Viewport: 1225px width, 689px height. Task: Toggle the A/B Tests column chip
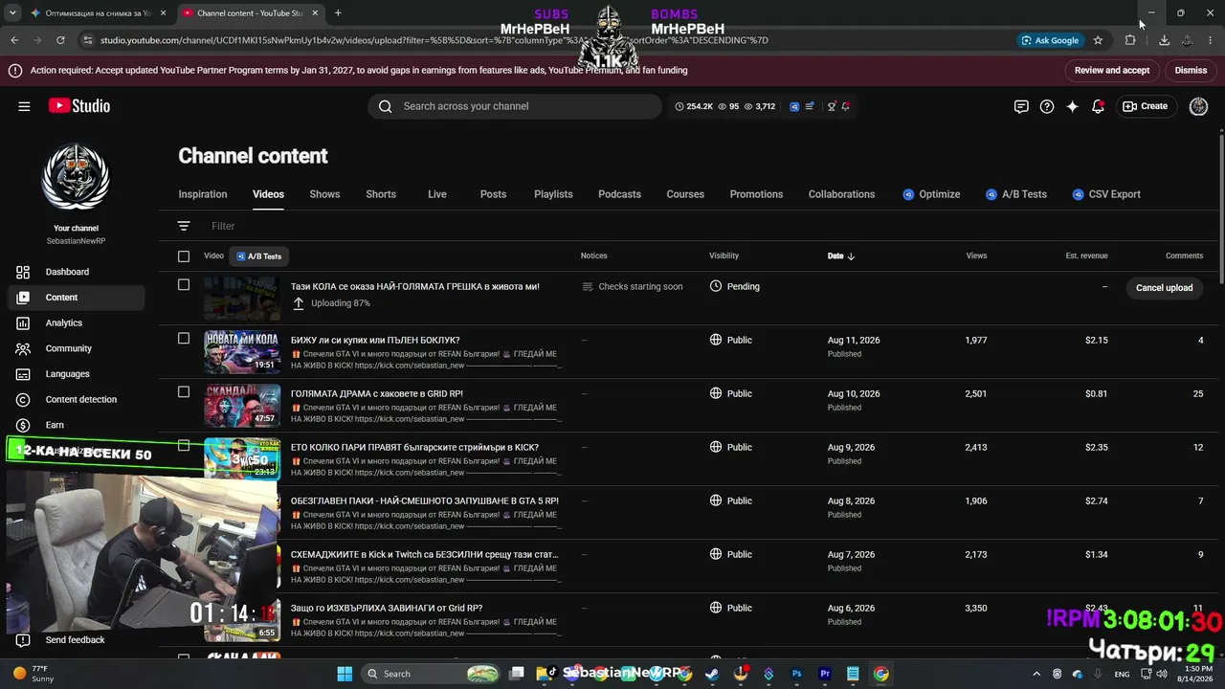pos(260,256)
